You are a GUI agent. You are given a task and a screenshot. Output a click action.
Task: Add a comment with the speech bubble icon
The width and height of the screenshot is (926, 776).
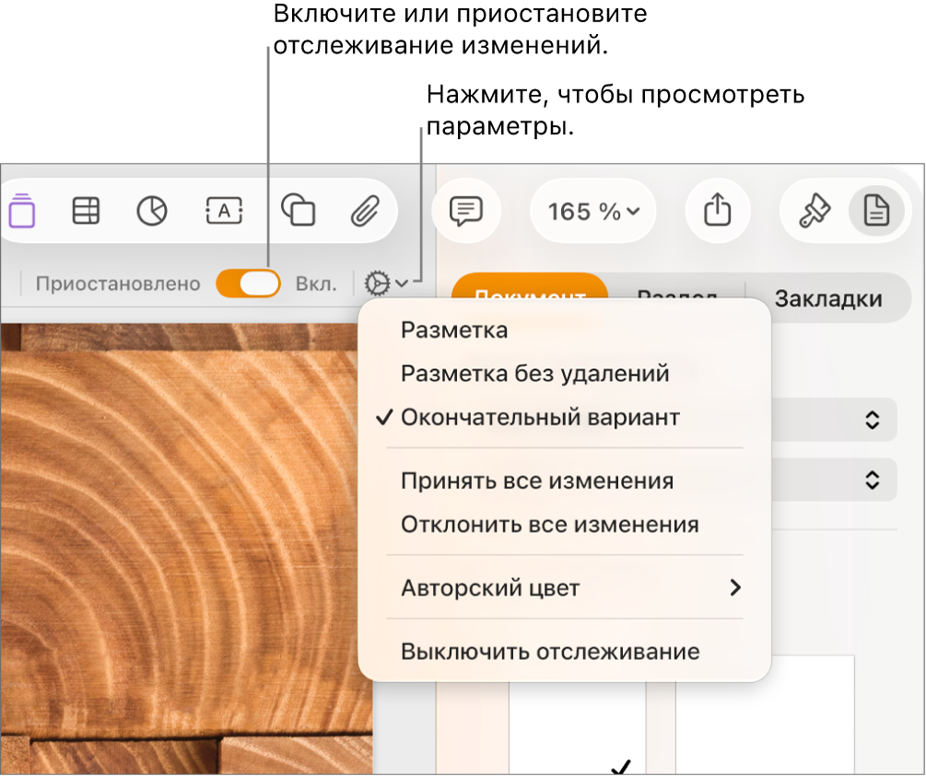click(x=466, y=211)
